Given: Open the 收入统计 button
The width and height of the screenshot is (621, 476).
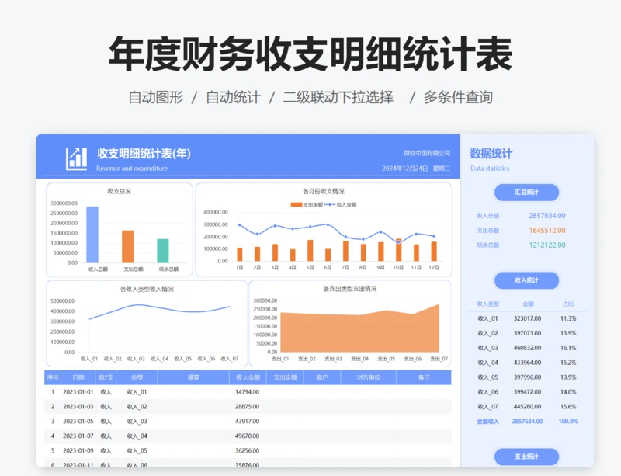Looking at the screenshot, I should click(526, 280).
